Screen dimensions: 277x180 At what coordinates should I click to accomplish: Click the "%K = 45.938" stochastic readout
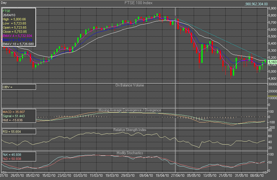click(x=12, y=155)
